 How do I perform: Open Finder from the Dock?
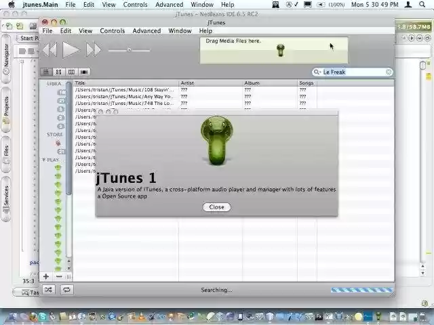tap(14, 317)
